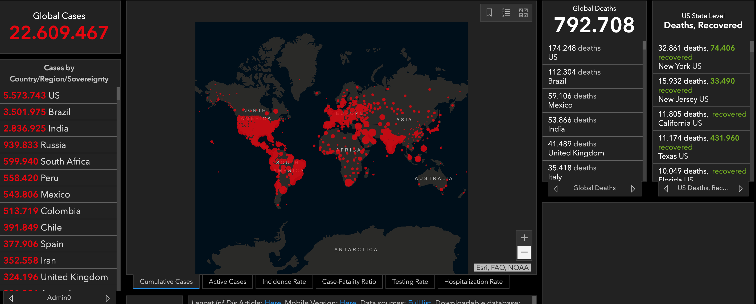Screen dimensions: 756x304
Task: Open the bookmarks icon on map
Action: tap(489, 13)
